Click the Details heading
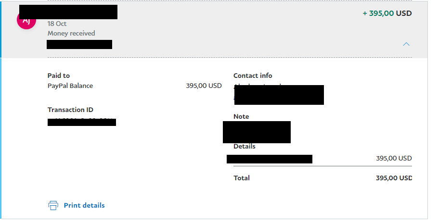Image resolution: width=438 pixels, height=224 pixels. 245,147
